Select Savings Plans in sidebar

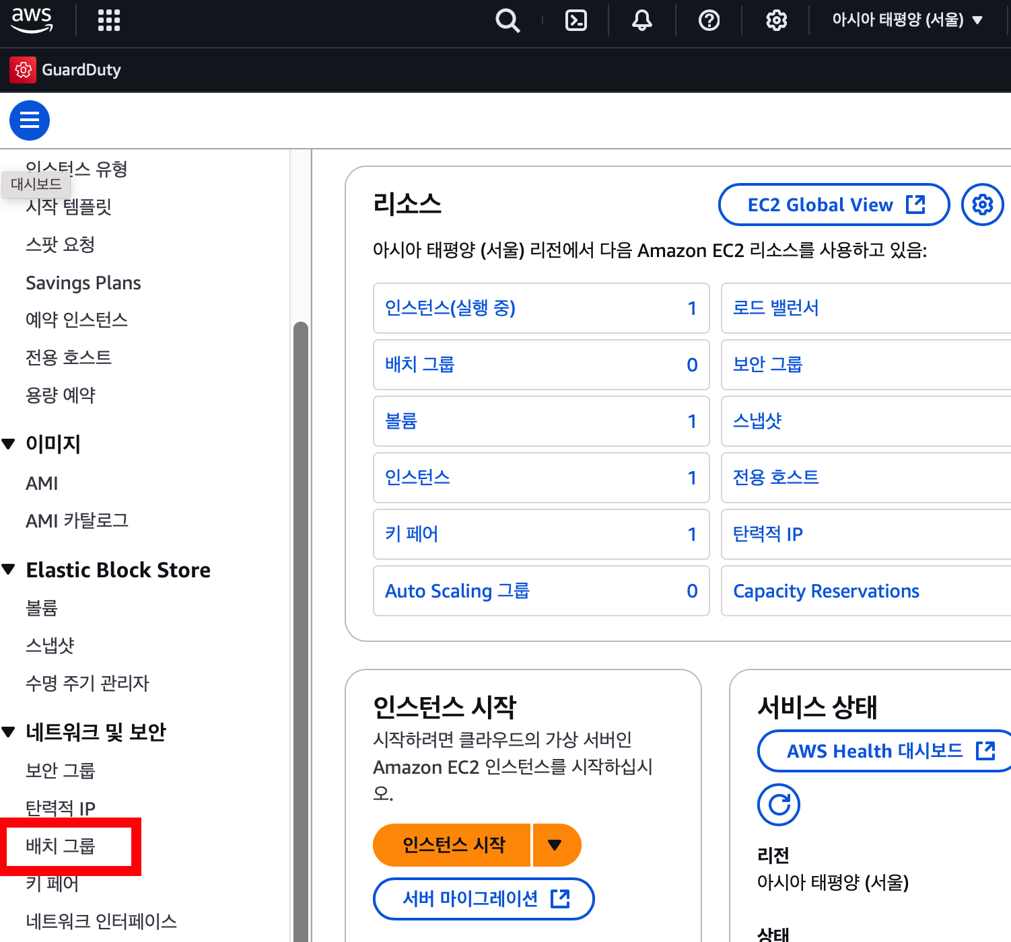83,283
